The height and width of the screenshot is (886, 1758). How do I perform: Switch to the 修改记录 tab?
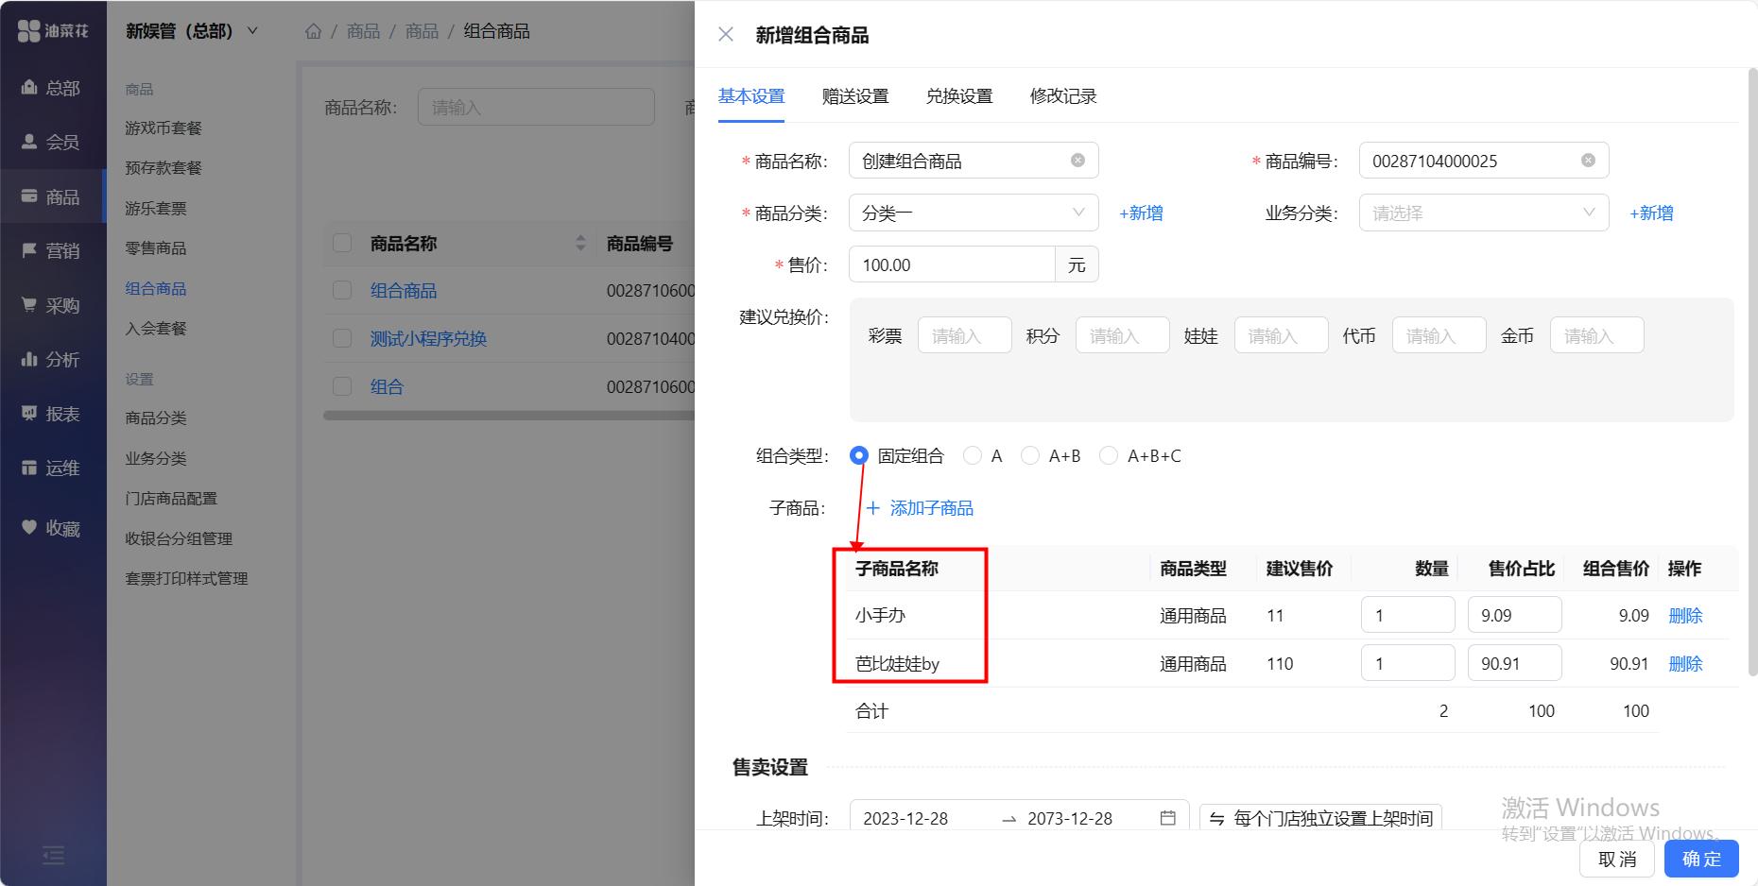(x=1063, y=96)
